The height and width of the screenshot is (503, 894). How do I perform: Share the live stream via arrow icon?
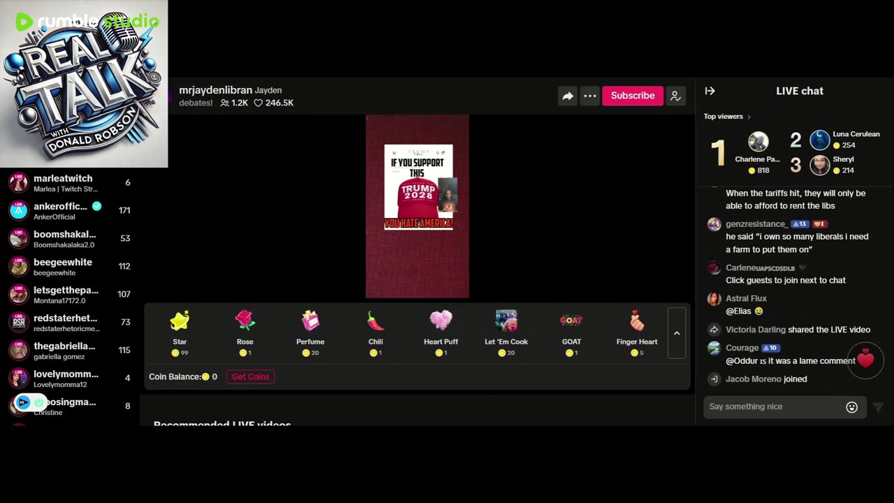click(568, 96)
